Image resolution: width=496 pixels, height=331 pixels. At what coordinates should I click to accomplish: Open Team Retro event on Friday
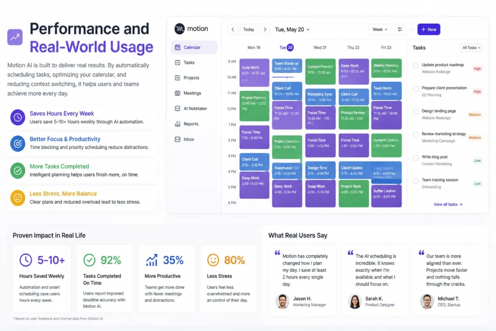(386, 91)
